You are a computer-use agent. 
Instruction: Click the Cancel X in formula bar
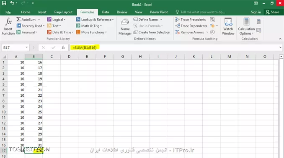click(43, 48)
